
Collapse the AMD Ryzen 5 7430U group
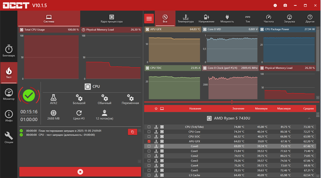point(309,118)
